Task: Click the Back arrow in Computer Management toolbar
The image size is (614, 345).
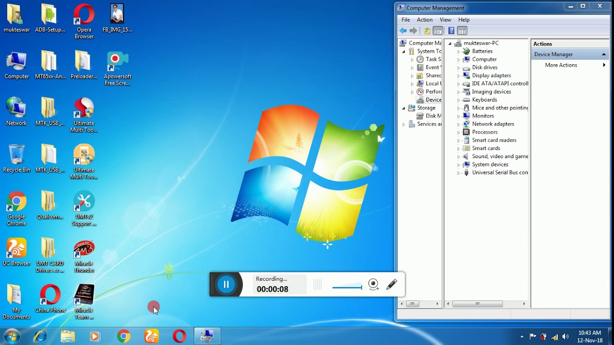Action: (x=403, y=31)
